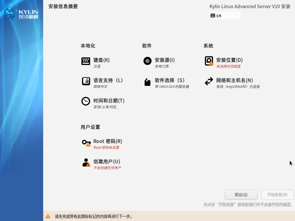Open the Root 密码(R) key icon

point(86,143)
